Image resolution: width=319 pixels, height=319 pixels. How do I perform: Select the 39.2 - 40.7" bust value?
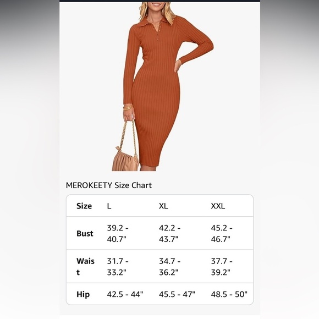point(118,233)
